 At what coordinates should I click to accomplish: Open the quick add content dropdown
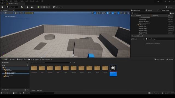point(22,7)
